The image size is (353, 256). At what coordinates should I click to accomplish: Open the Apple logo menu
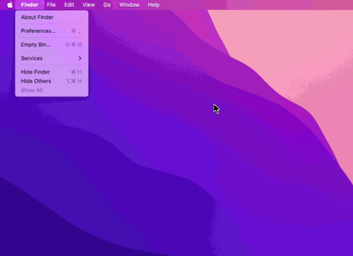pos(10,5)
